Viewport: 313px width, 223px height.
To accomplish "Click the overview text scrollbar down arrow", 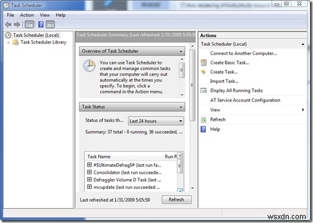I will pyautogui.click(x=182, y=95).
